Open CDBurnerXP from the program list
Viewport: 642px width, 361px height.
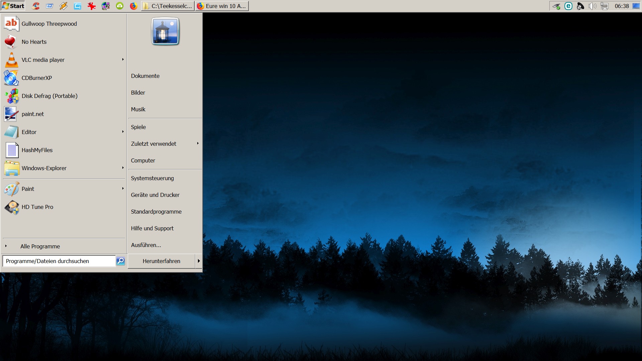(37, 78)
